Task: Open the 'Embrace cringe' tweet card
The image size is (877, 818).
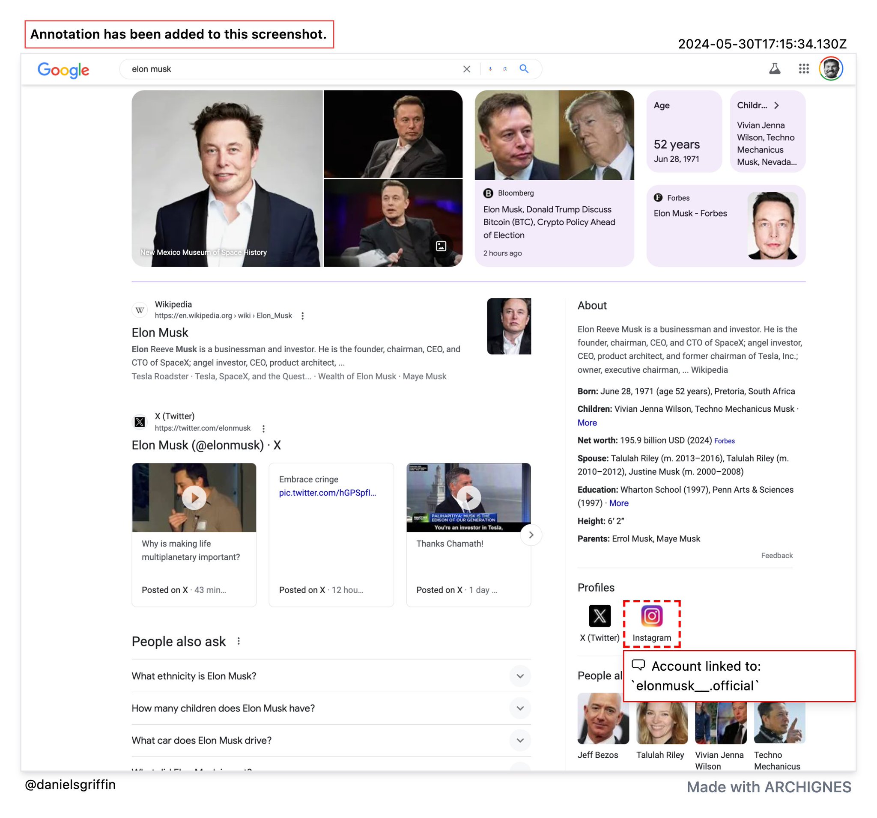Action: 331,535
